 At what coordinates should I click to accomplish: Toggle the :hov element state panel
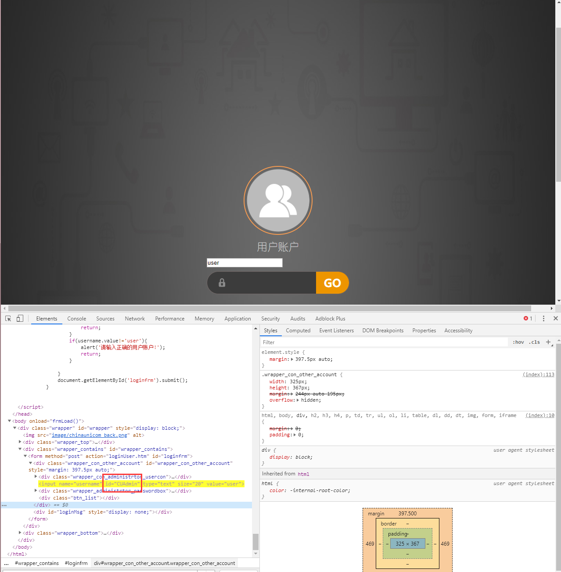pyautogui.click(x=518, y=342)
